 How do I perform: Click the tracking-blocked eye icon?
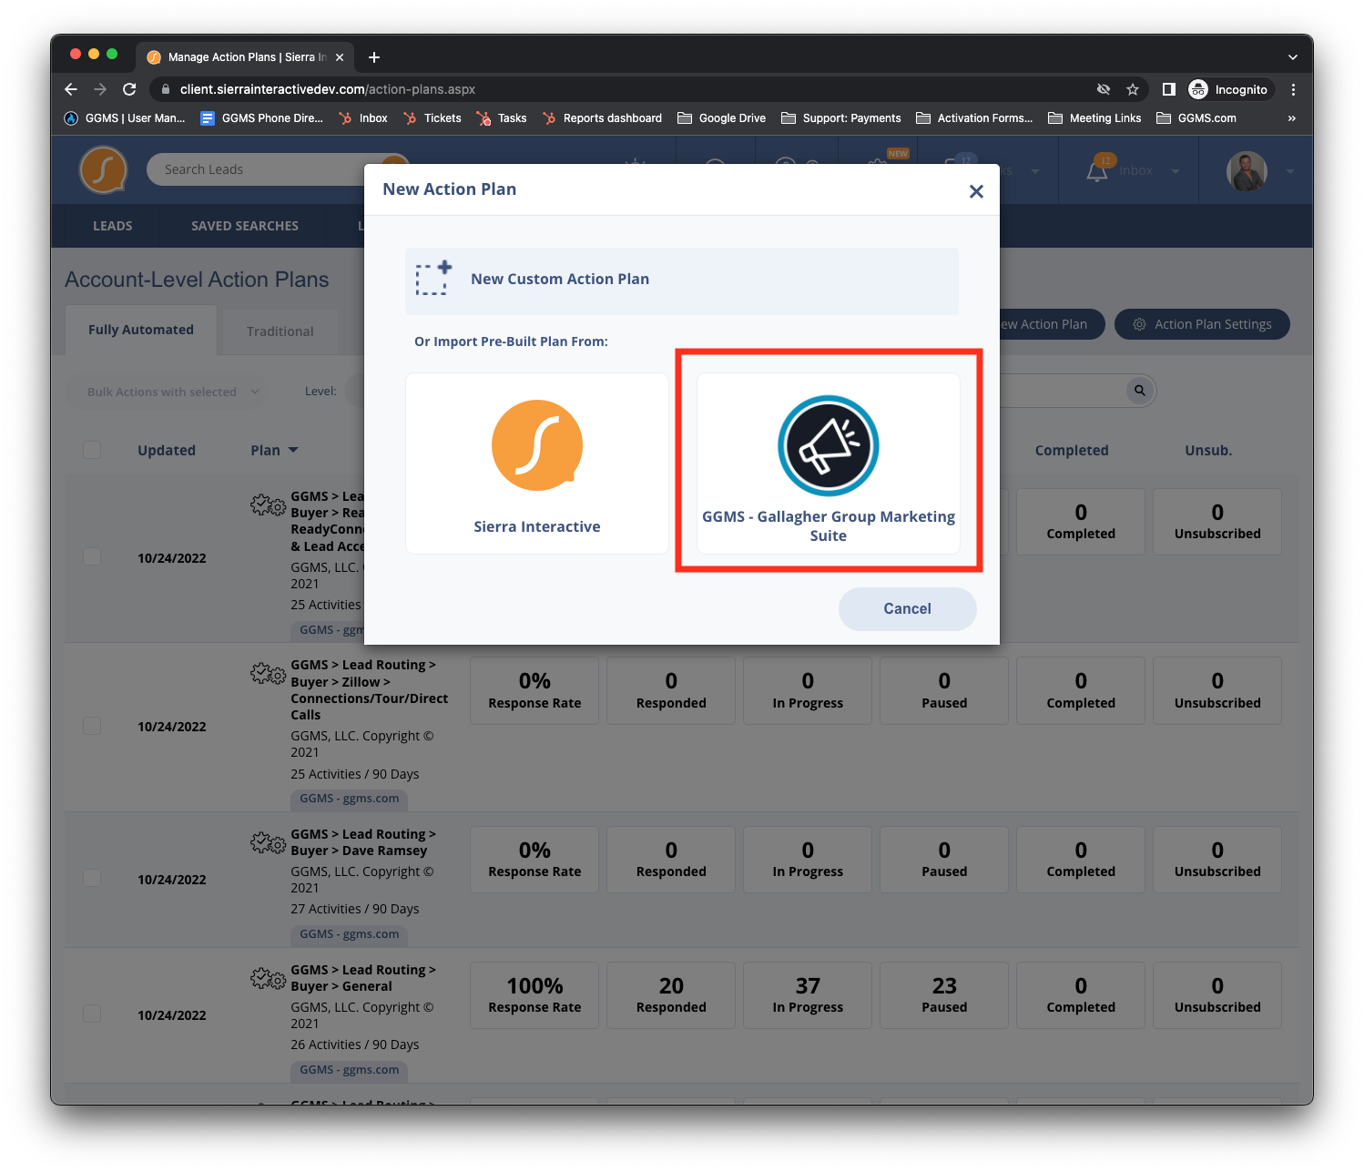coord(1104,89)
